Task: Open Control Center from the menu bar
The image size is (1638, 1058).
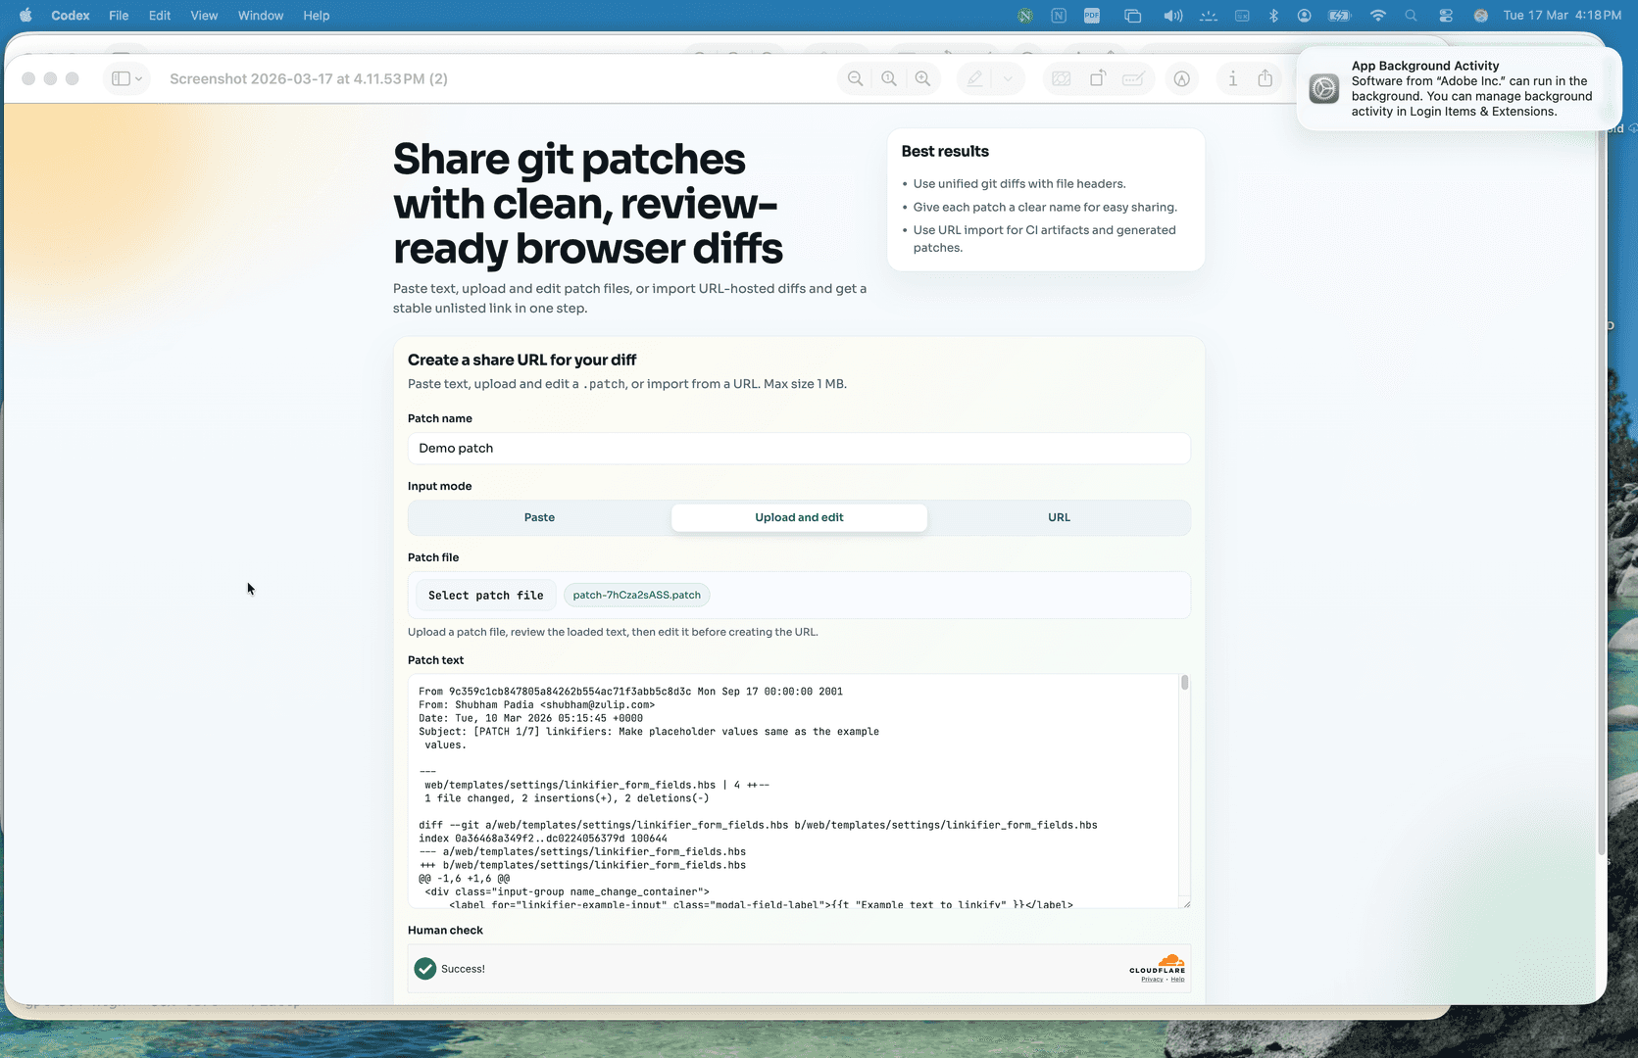Action: pyautogui.click(x=1444, y=15)
